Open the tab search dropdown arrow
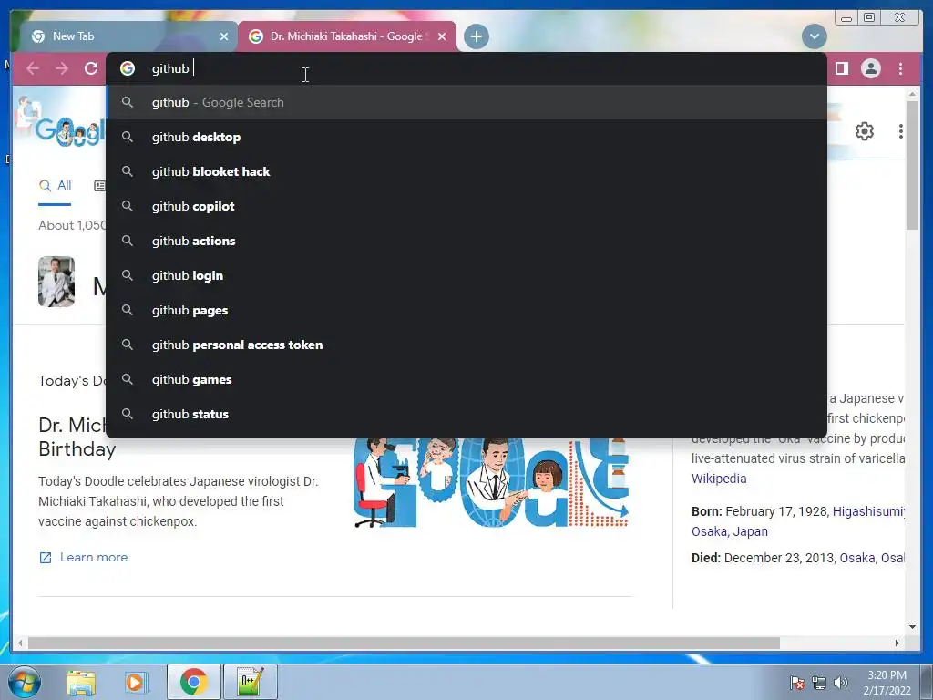The width and height of the screenshot is (933, 700). 814,36
